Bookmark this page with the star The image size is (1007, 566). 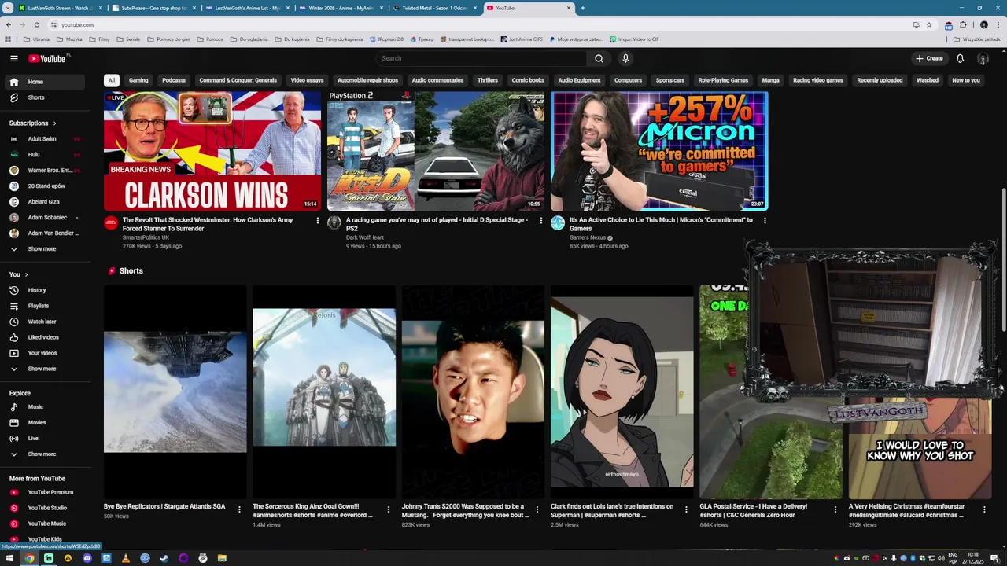click(929, 24)
